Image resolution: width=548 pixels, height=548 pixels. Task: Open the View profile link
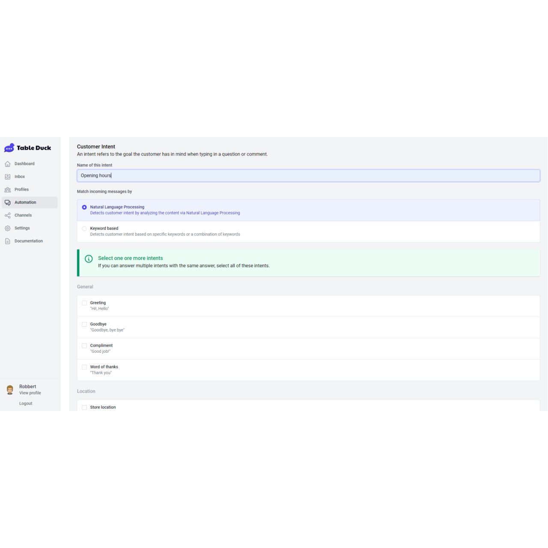point(30,393)
